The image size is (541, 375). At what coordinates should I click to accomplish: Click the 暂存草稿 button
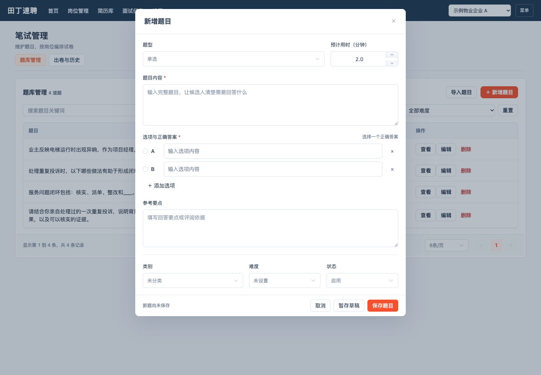349,306
